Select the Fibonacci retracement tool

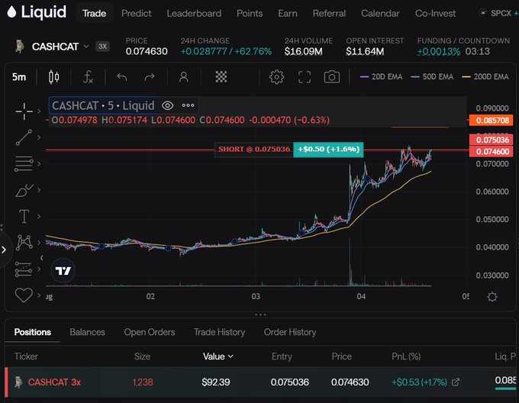[24, 163]
